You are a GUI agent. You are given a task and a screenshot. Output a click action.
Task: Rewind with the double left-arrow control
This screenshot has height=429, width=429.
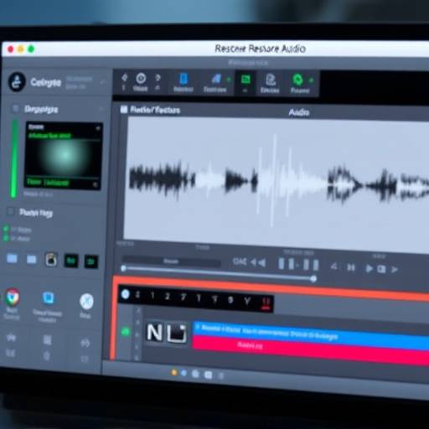pos(258,262)
